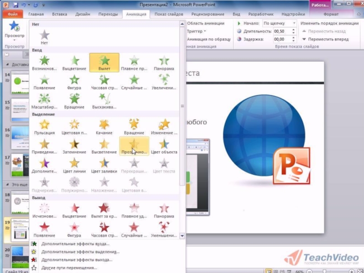Open the Триггер dropdown
Viewport: 364px width, 273px height.
click(x=197, y=31)
